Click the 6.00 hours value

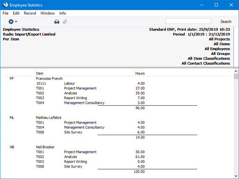coord(141,132)
